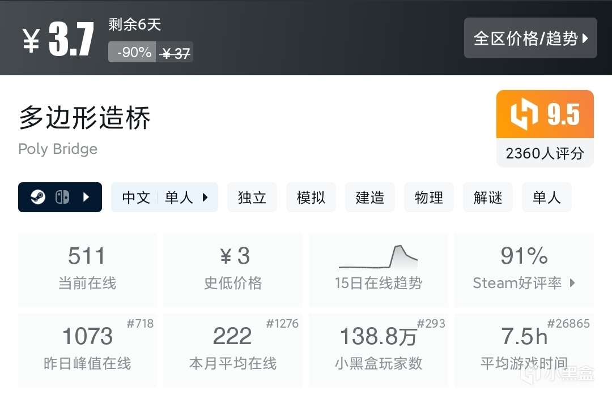Click the Steam platform icon
This screenshot has width=612, height=395.
pyautogui.click(x=38, y=197)
